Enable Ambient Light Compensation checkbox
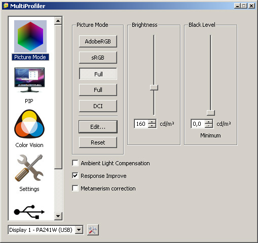258x243 pixels. pos(75,163)
